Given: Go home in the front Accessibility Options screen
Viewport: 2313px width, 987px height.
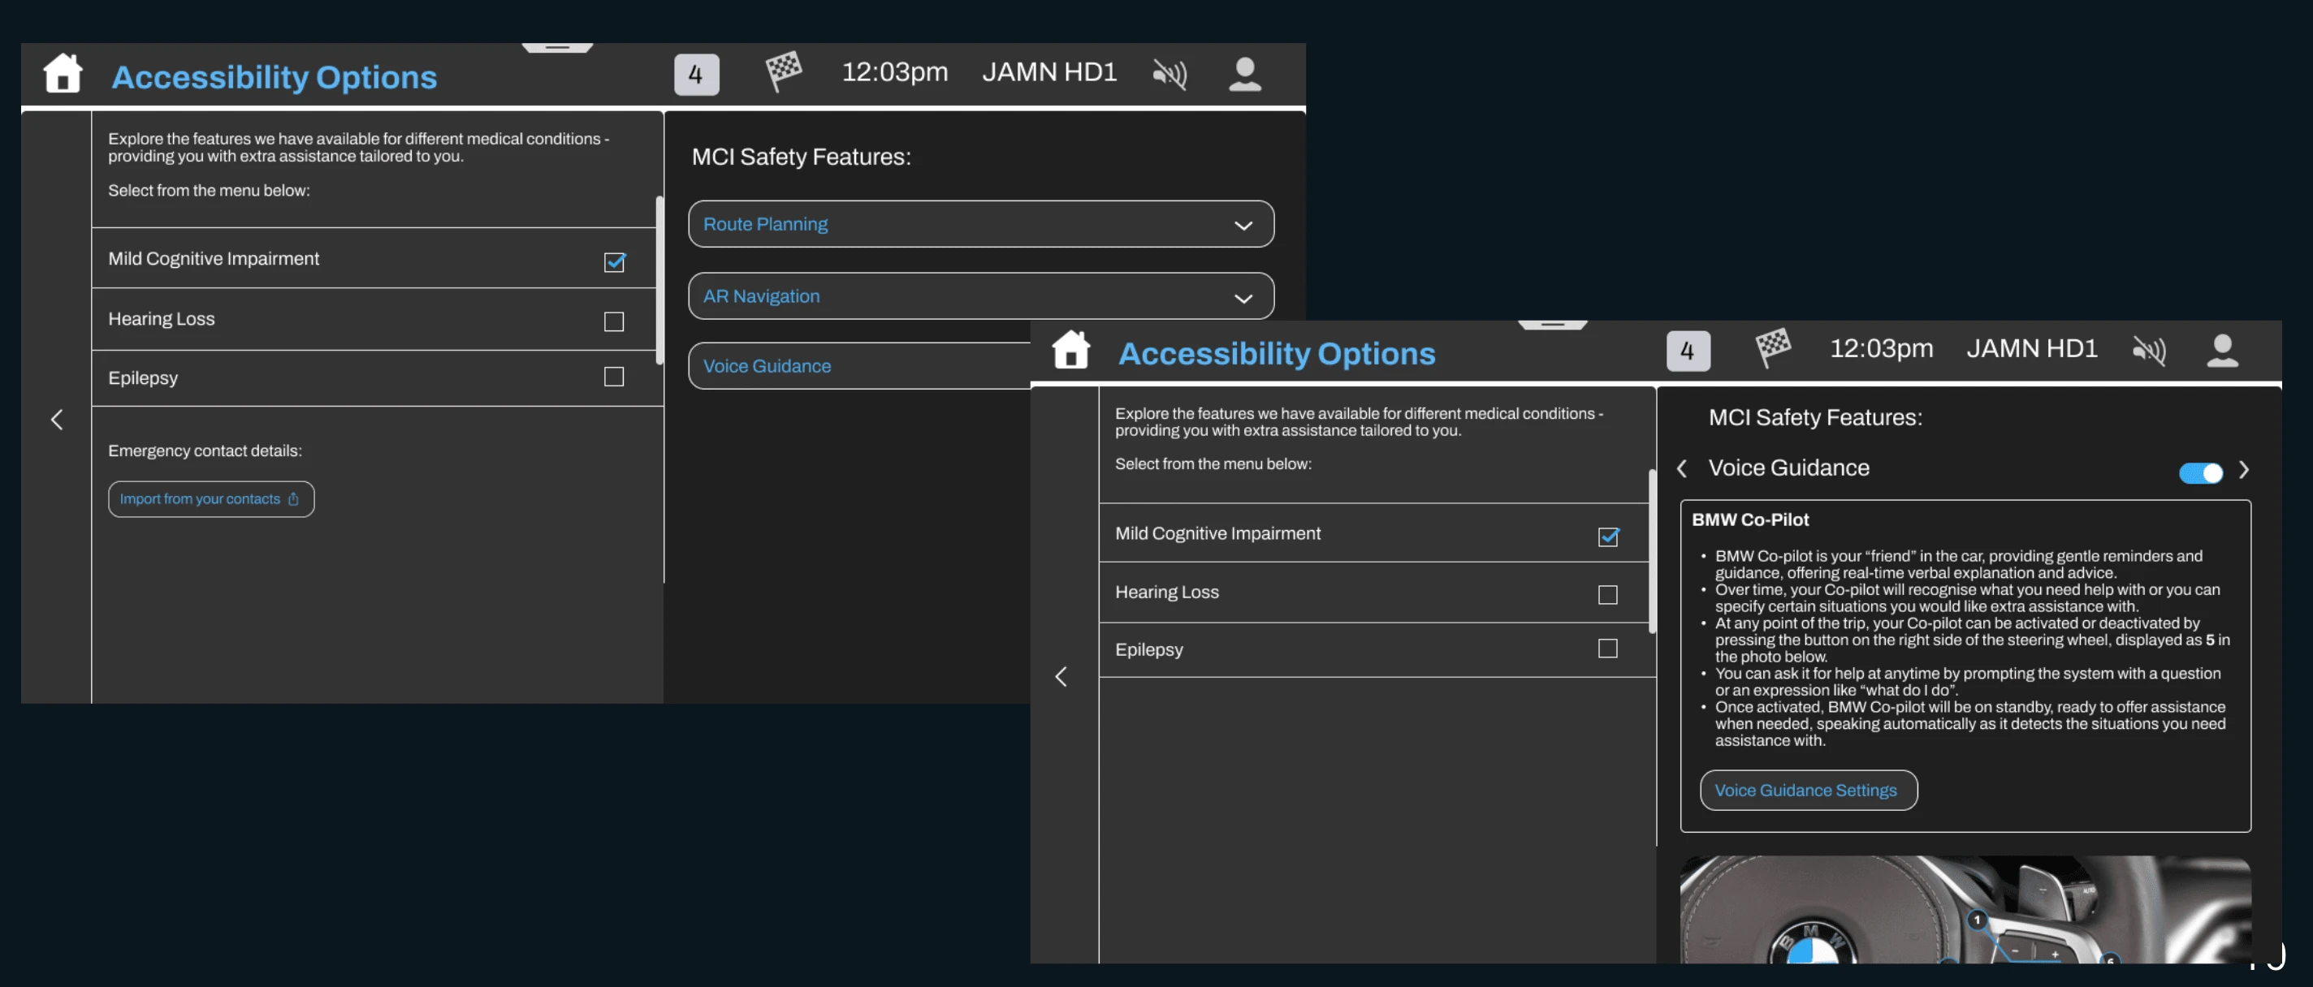Looking at the screenshot, I should [x=1070, y=349].
